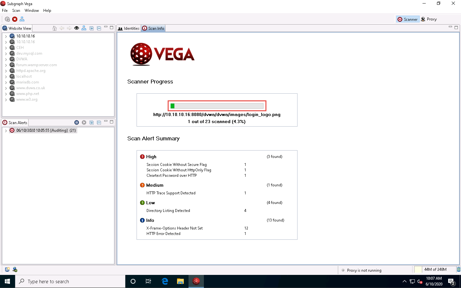Image resolution: width=461 pixels, height=288 pixels.
Task: Expand the DVWA tree node
Action: [x=6, y=59]
